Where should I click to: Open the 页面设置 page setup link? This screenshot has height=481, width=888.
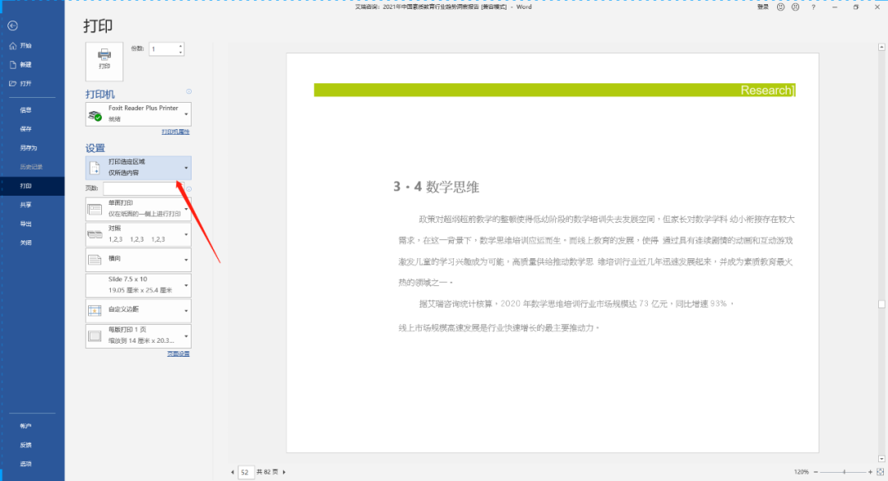point(178,354)
